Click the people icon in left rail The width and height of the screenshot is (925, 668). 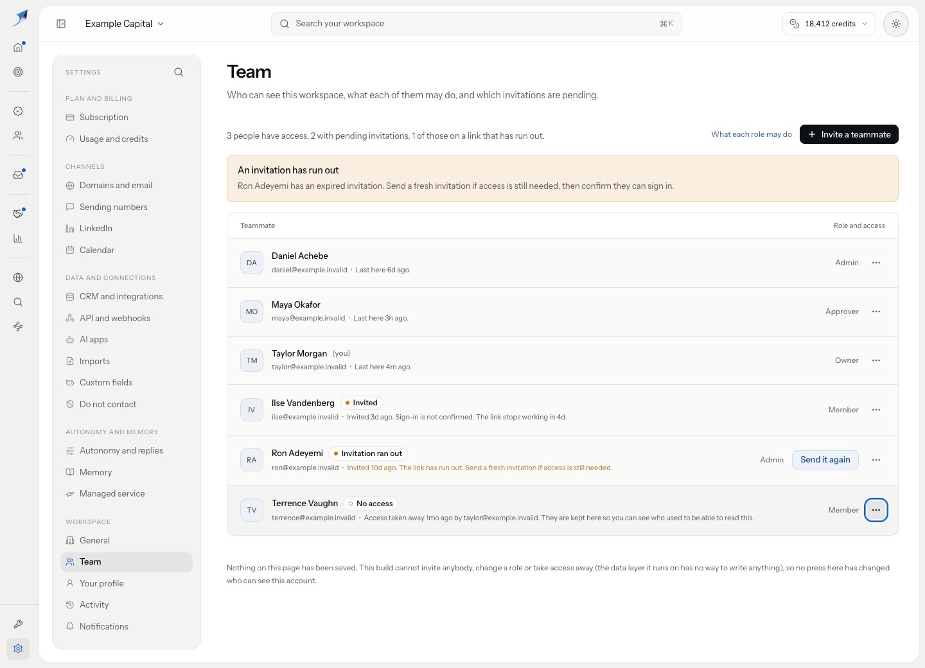pos(18,136)
